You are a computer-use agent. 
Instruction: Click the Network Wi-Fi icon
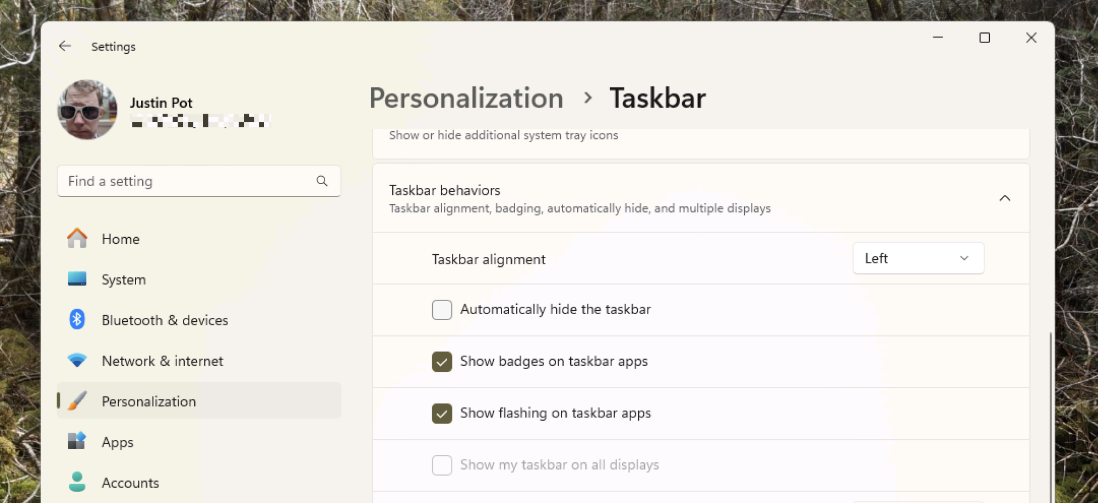pyautogui.click(x=77, y=360)
